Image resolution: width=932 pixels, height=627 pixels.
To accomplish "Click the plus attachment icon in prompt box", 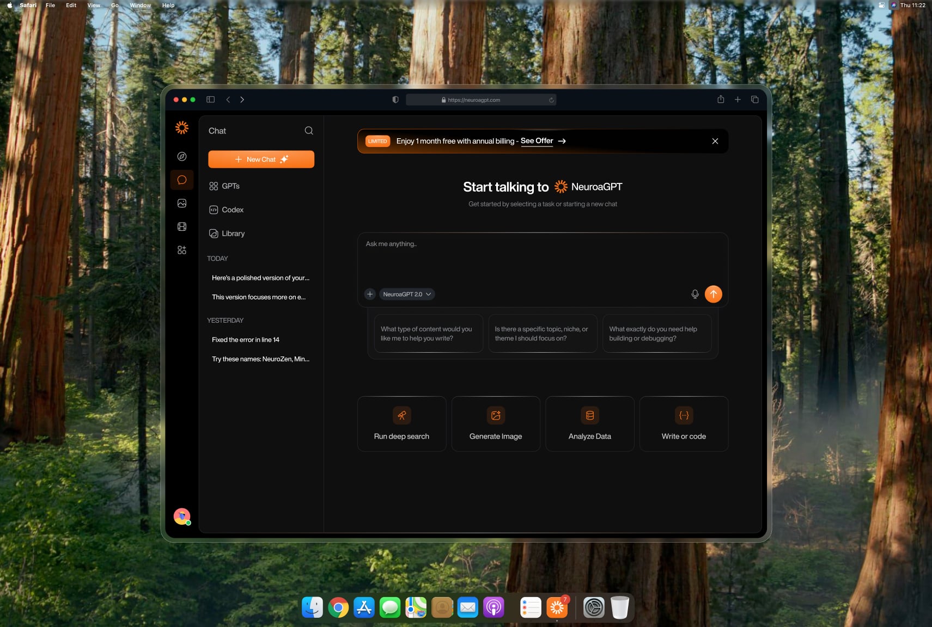I will click(x=370, y=294).
